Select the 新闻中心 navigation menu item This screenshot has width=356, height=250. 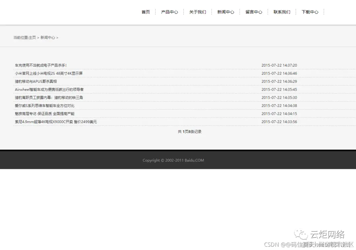pos(225,12)
